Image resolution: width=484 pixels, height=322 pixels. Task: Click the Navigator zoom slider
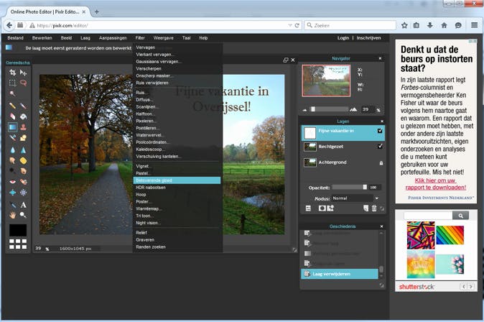[x=330, y=109]
